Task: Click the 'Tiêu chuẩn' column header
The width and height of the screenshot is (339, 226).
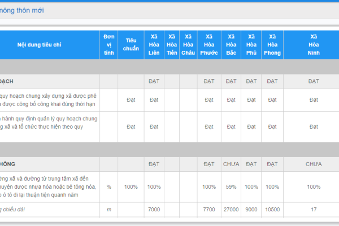Action: (131, 45)
